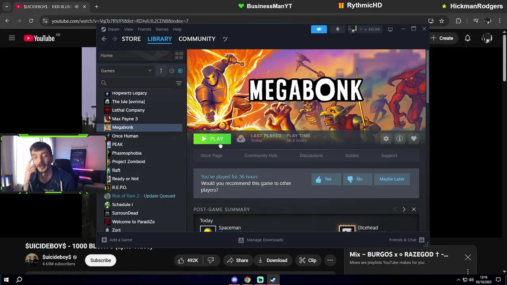The image size is (507, 285).
Task: Open Megabonk Discussions link
Action: tap(311, 156)
